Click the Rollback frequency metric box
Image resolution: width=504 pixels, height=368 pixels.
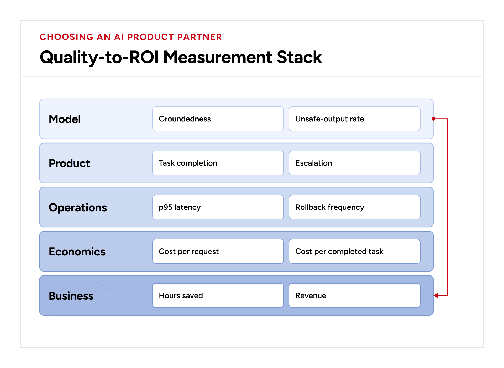pyautogui.click(x=355, y=207)
